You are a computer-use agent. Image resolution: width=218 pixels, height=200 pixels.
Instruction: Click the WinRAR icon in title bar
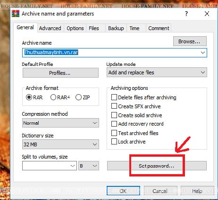[x=16, y=14]
